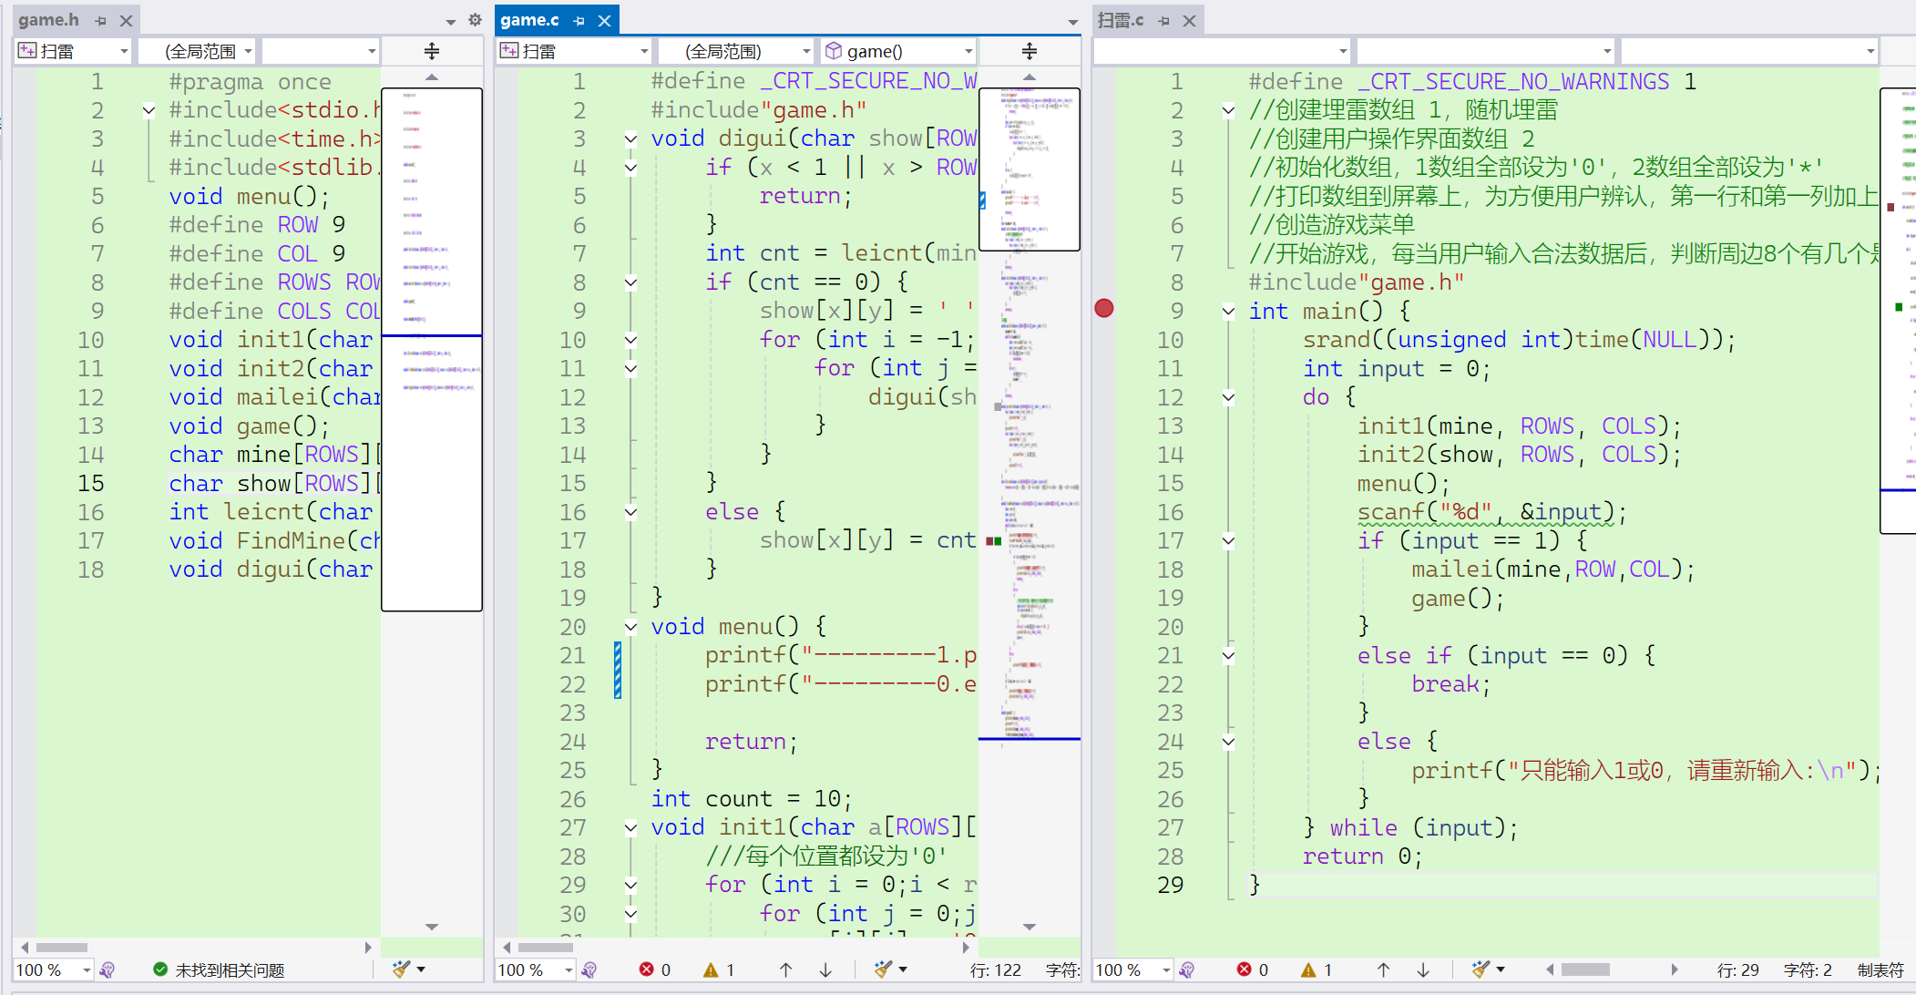The width and height of the screenshot is (1916, 995).
Task: Switch to game.h tab
Action: pos(48,20)
